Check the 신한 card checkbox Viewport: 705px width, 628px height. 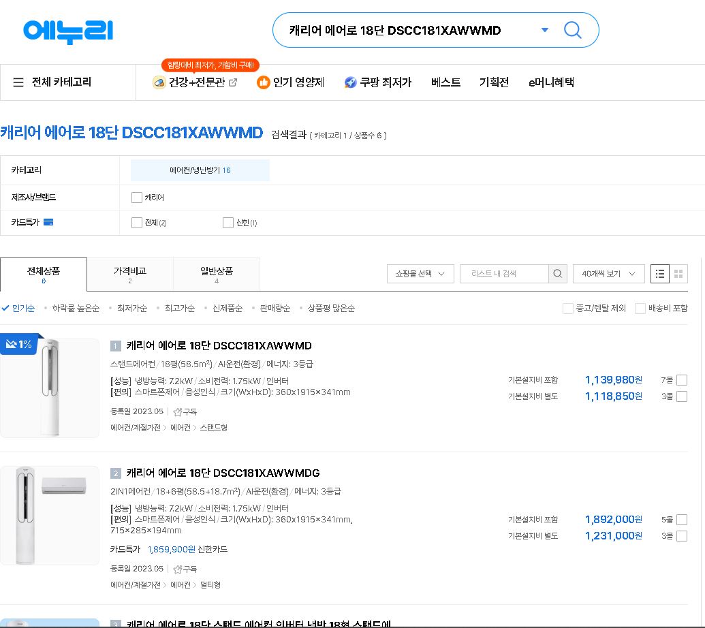click(x=228, y=223)
